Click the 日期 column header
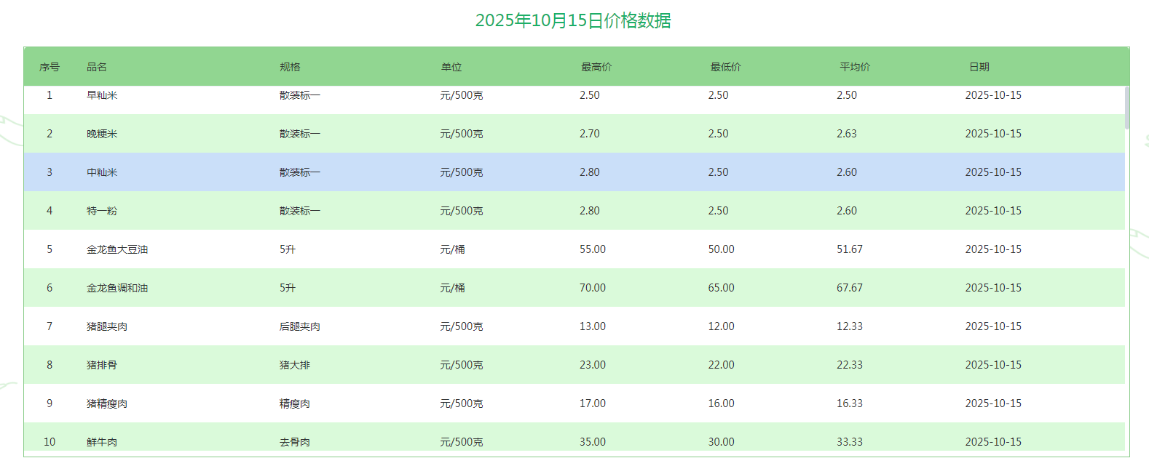Image resolution: width=1149 pixels, height=466 pixels. 979,67
